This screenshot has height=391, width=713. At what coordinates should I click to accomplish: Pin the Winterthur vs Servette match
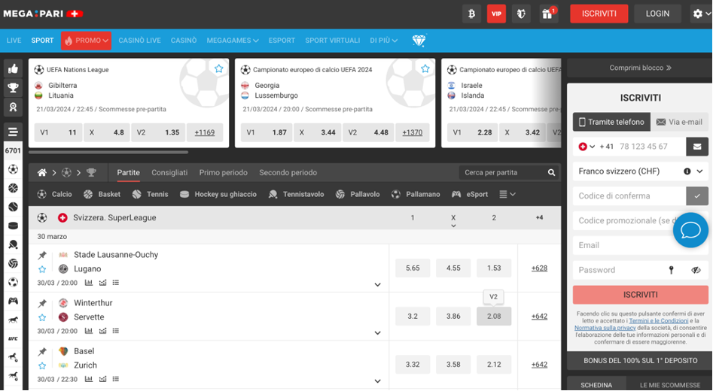42,303
